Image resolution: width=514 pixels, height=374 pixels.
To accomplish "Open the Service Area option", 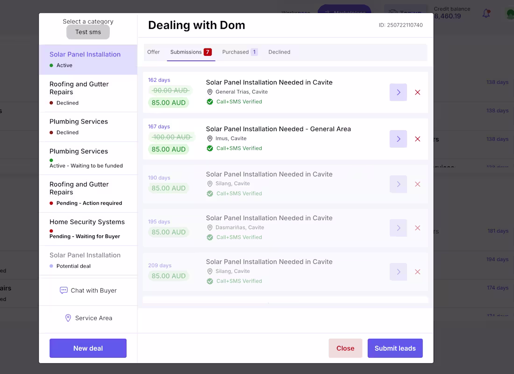I will [x=88, y=318].
